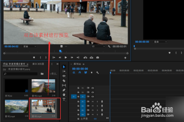The height and width of the screenshot is (122, 184).
Task: Click Source monitor timecode 00:00:04:02
Action: coord(12,46)
